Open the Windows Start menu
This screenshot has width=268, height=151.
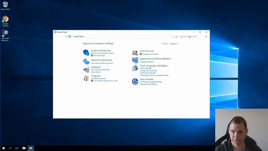coord(3,148)
